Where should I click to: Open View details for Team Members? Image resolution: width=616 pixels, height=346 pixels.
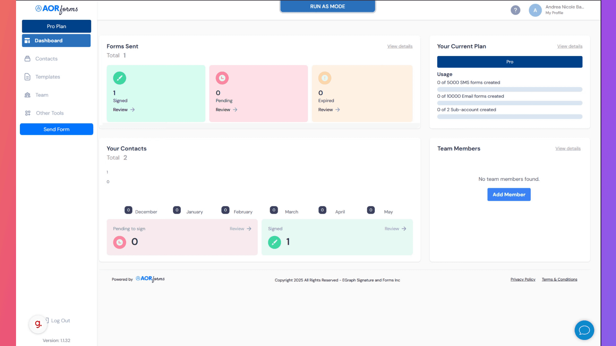tap(568, 148)
